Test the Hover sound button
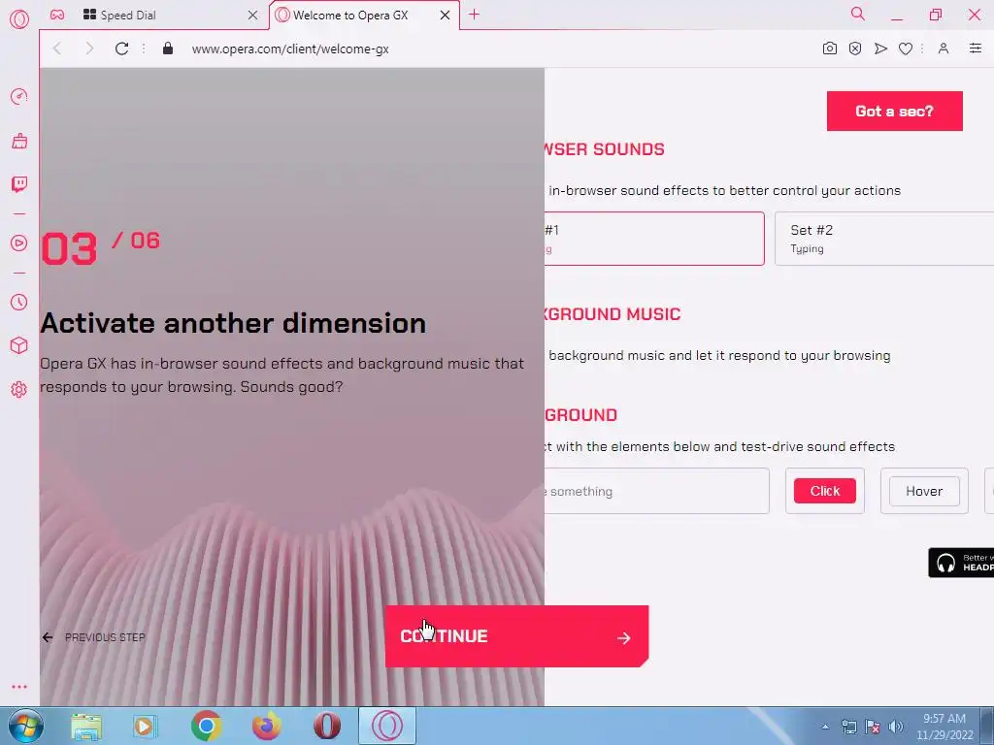Viewport: 994px width, 745px height. point(924,491)
